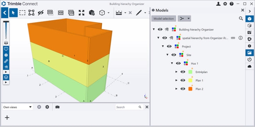Close the Models panel

click(242, 10)
